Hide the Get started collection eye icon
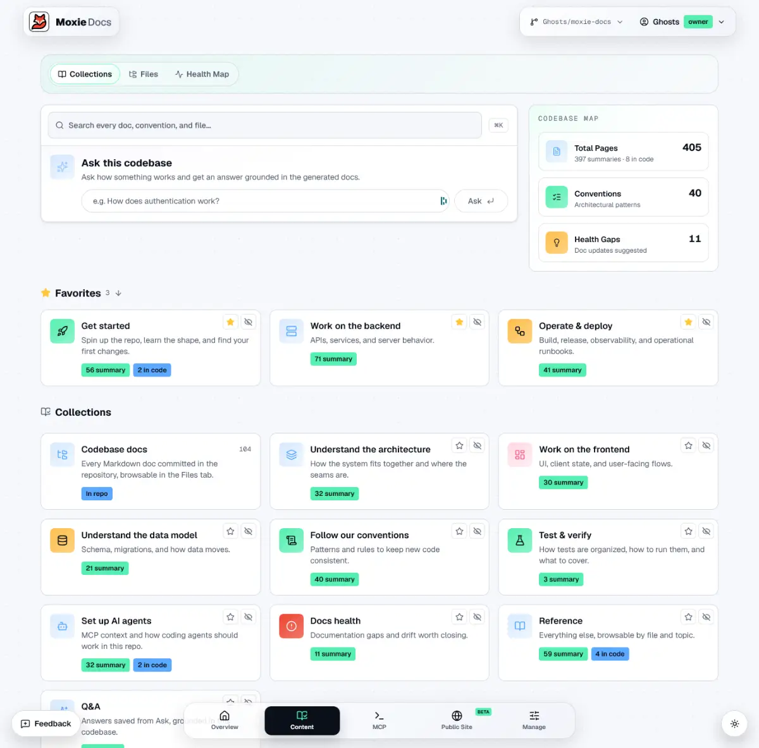Viewport: 759px width, 748px height. click(x=249, y=322)
